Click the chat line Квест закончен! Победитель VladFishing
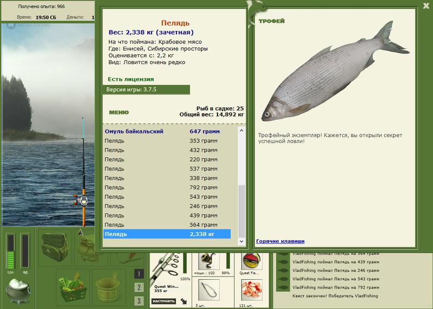This screenshot has width=433, height=309. click(335, 296)
